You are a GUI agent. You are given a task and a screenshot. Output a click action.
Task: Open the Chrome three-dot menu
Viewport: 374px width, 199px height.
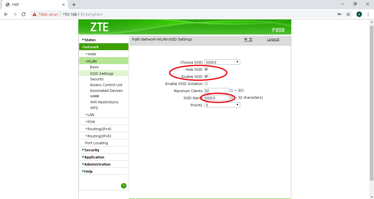click(x=368, y=14)
